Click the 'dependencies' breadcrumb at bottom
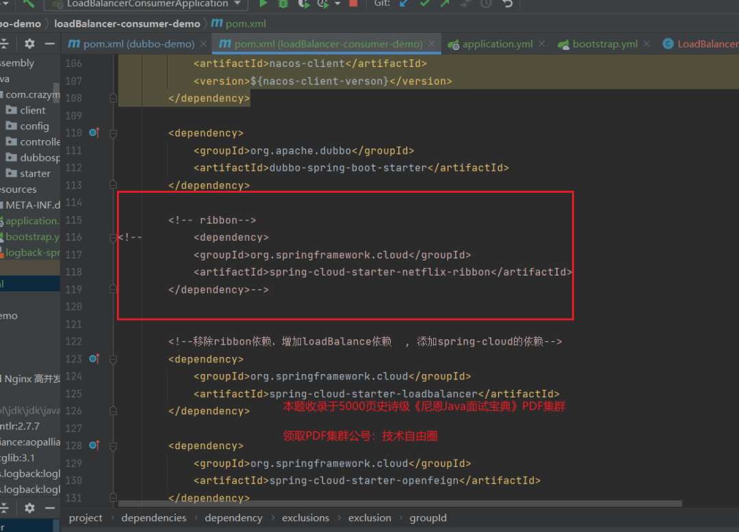739x532 pixels. point(153,518)
